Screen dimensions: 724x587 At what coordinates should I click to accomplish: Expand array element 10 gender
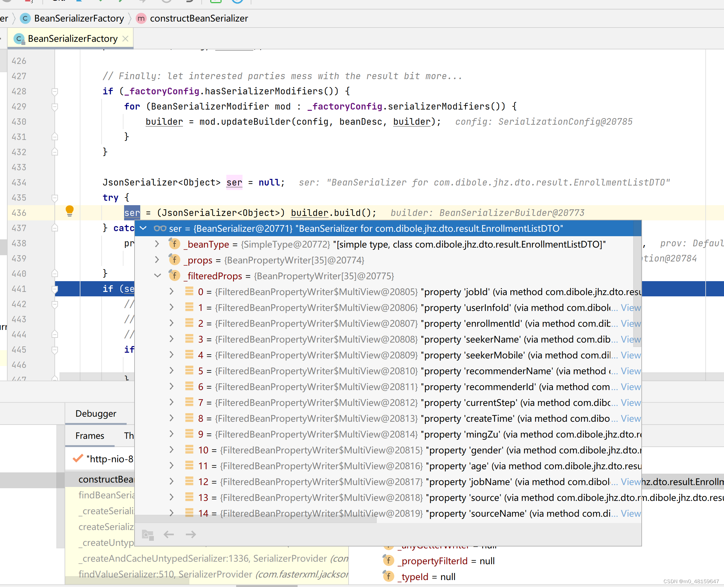171,450
